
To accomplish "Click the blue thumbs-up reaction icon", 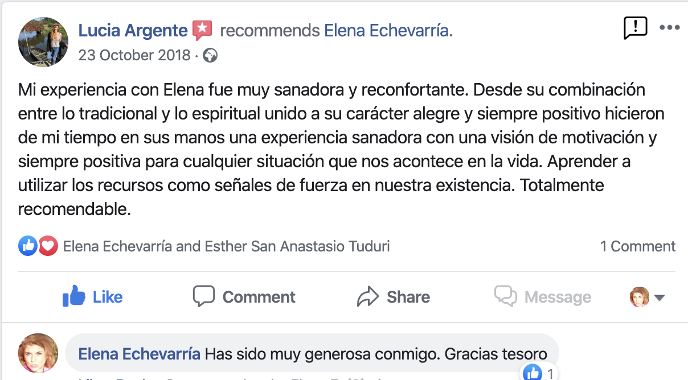I will point(28,246).
